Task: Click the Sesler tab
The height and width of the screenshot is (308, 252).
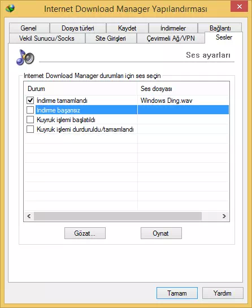Action: coord(224,37)
